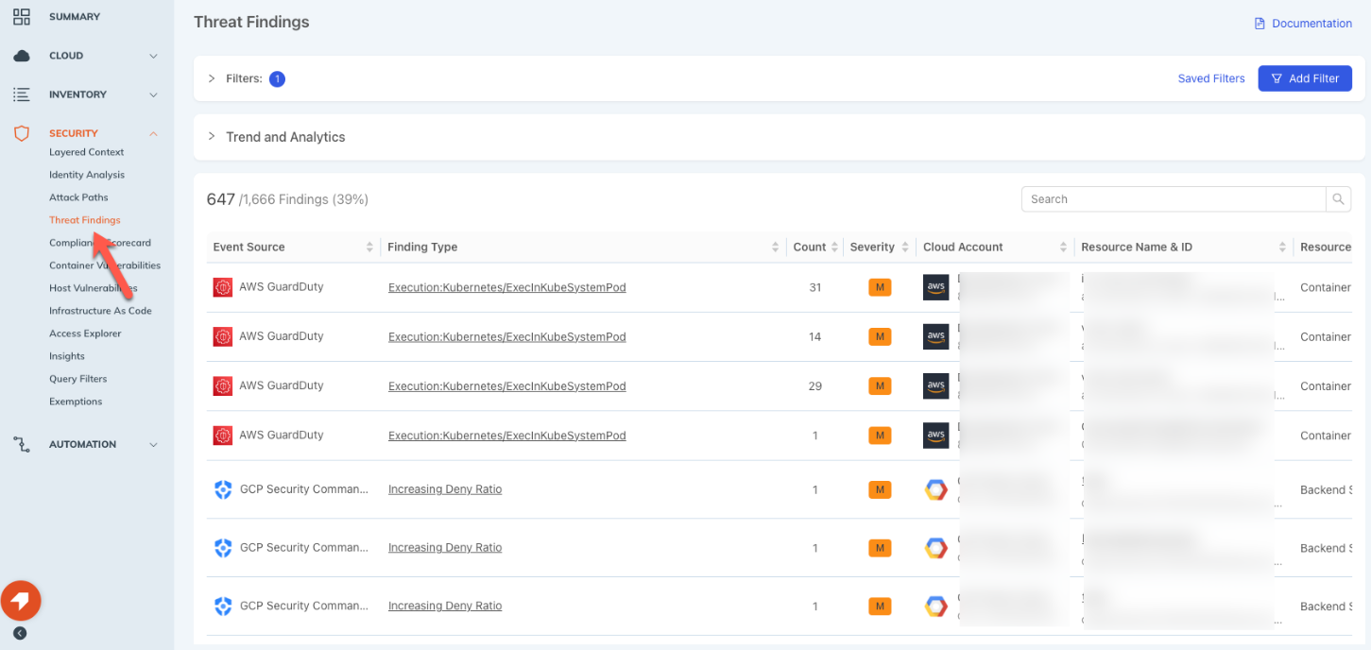This screenshot has height=650, width=1371.
Task: Open Attack Paths in Security menu
Action: click(78, 197)
